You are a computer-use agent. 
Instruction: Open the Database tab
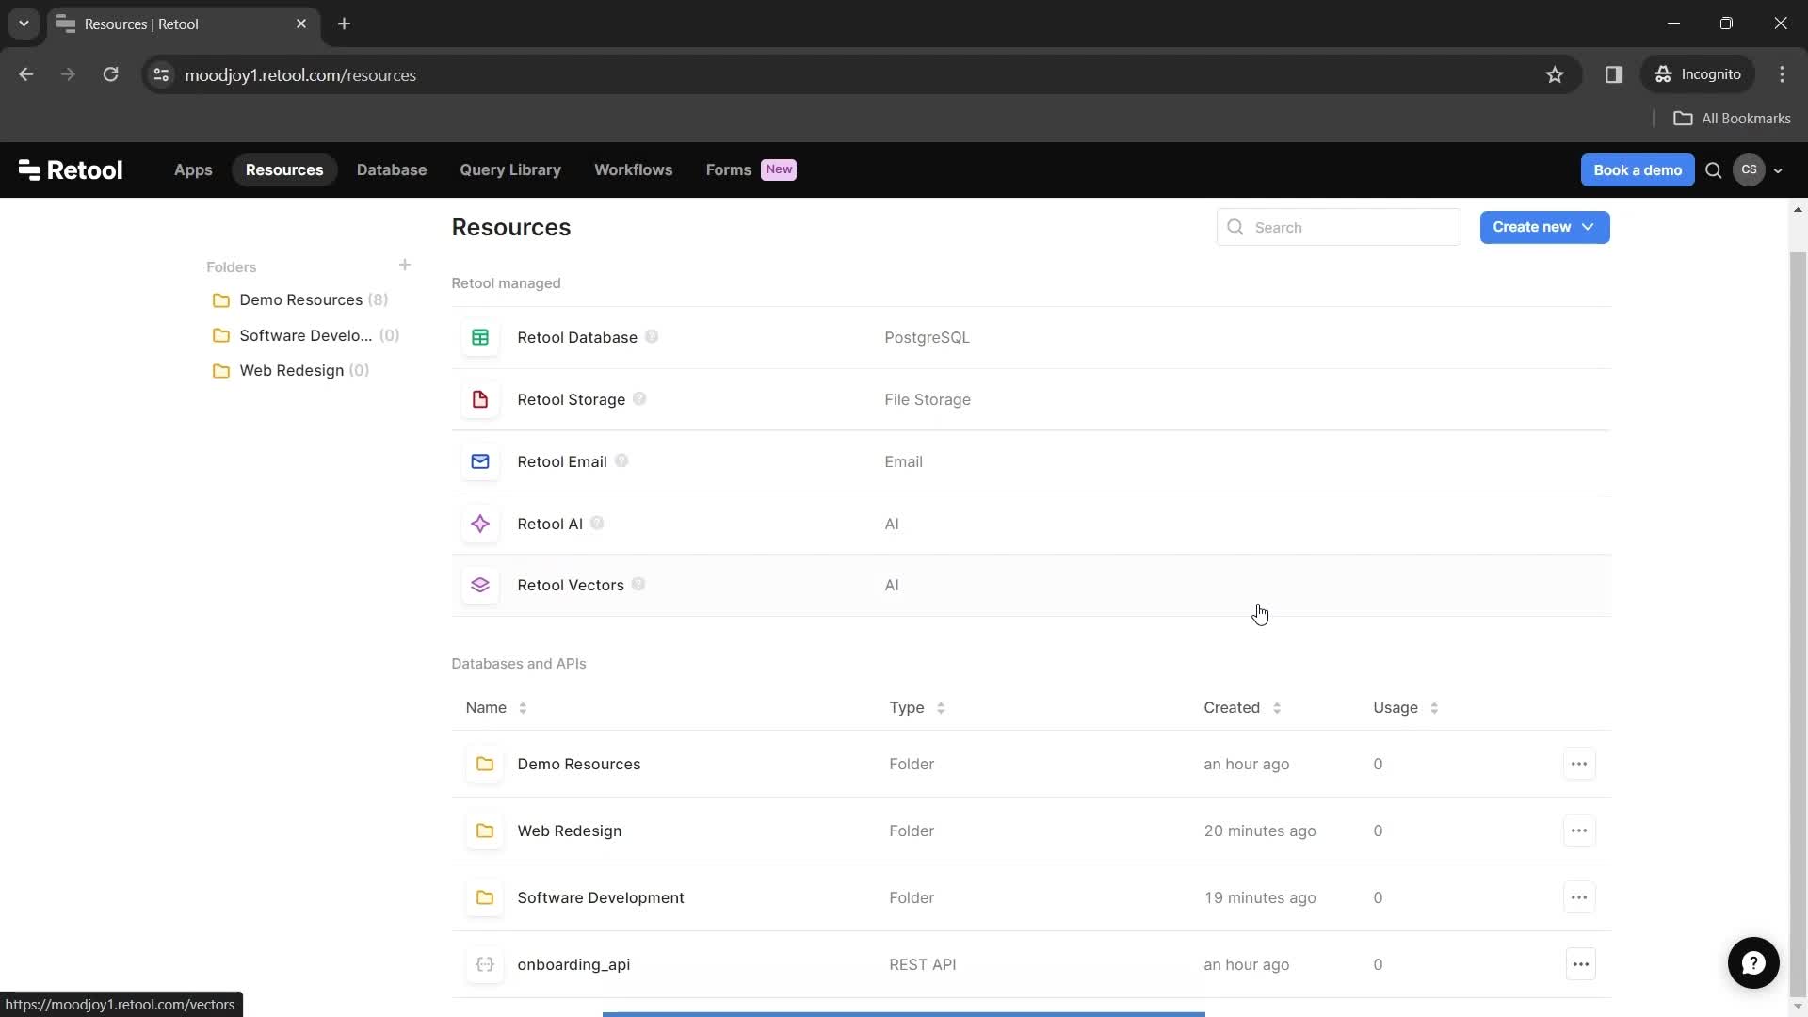[x=392, y=170]
